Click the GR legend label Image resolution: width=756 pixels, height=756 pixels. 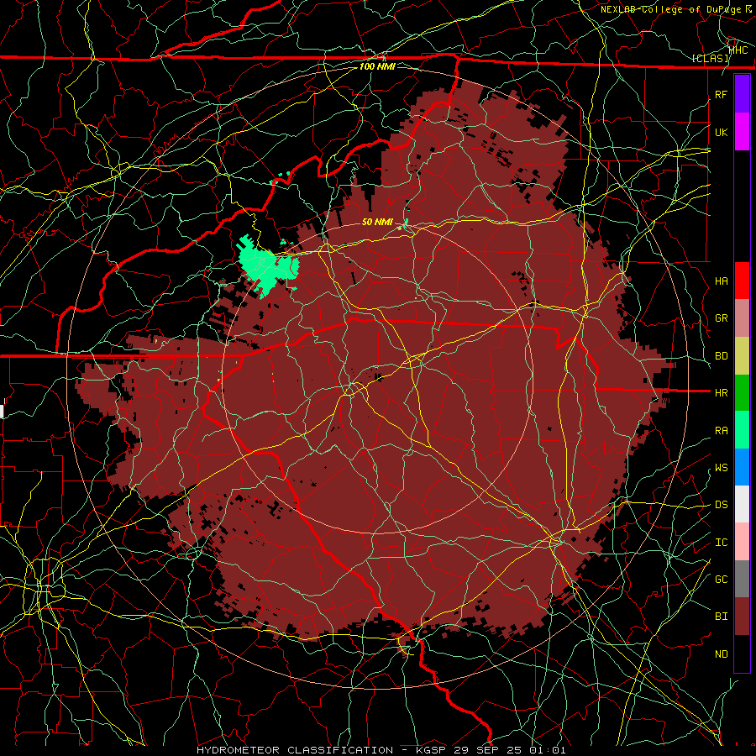tap(722, 318)
